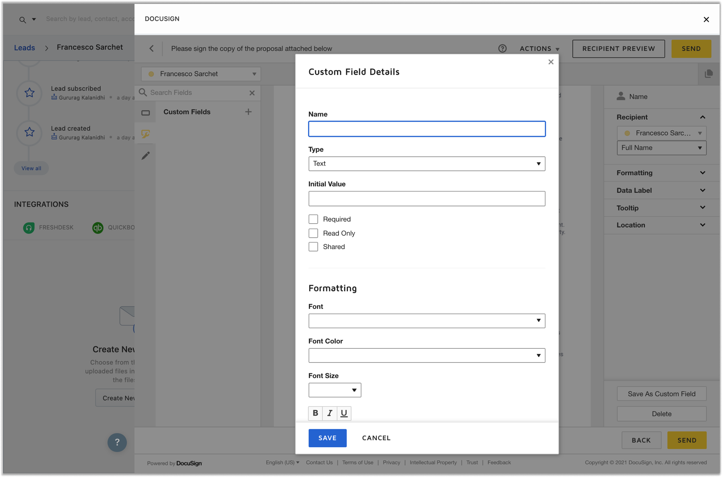
Task: Open the floating help bubble
Action: 117,442
